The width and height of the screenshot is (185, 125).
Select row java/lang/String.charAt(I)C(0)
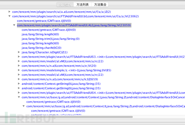click(42, 48)
